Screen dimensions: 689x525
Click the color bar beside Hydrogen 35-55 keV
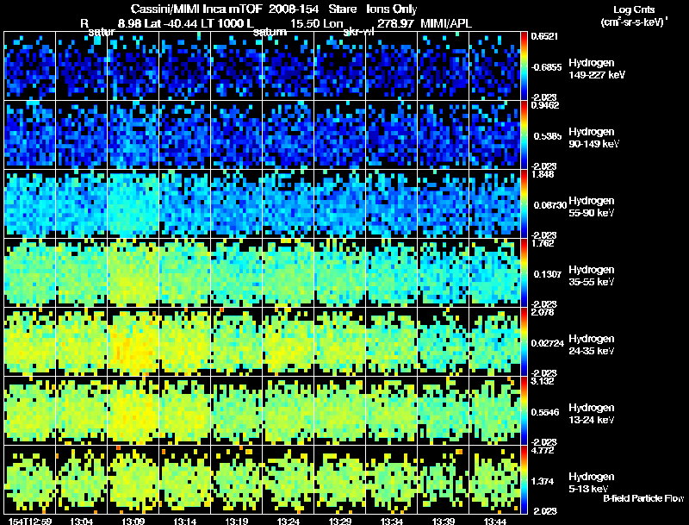point(524,272)
